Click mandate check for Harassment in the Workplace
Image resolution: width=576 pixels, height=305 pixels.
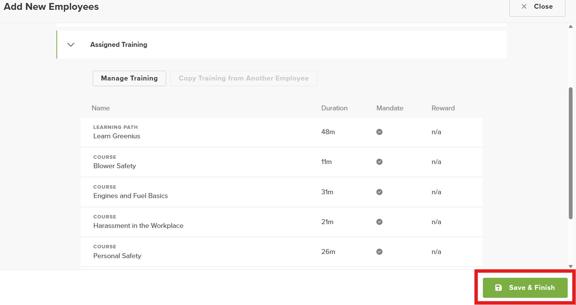pos(379,222)
